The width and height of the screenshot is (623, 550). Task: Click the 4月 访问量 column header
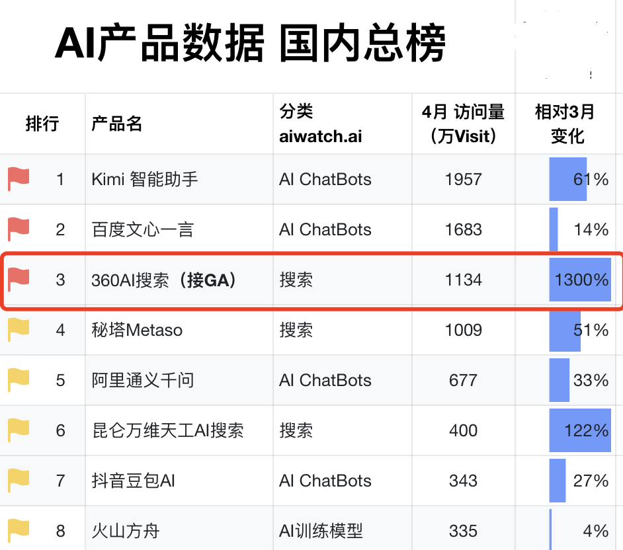point(463,124)
